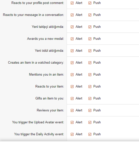The image size is (139, 142).
Task: Uncheck Alert for profile post comment reactions
Action: 72,3
